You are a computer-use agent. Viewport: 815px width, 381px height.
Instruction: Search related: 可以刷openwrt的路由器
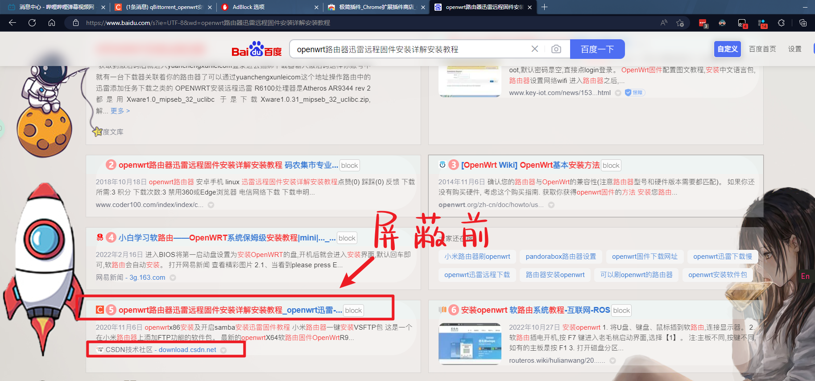point(637,275)
